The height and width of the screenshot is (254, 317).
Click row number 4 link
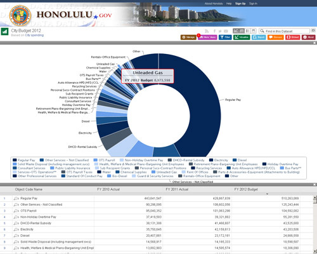(4, 217)
